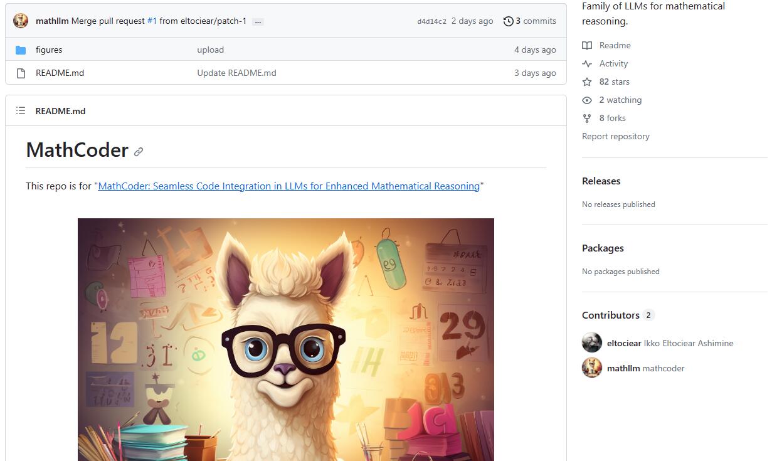Click the llama banner image
Image resolution: width=772 pixels, height=461 pixels.
(285, 339)
